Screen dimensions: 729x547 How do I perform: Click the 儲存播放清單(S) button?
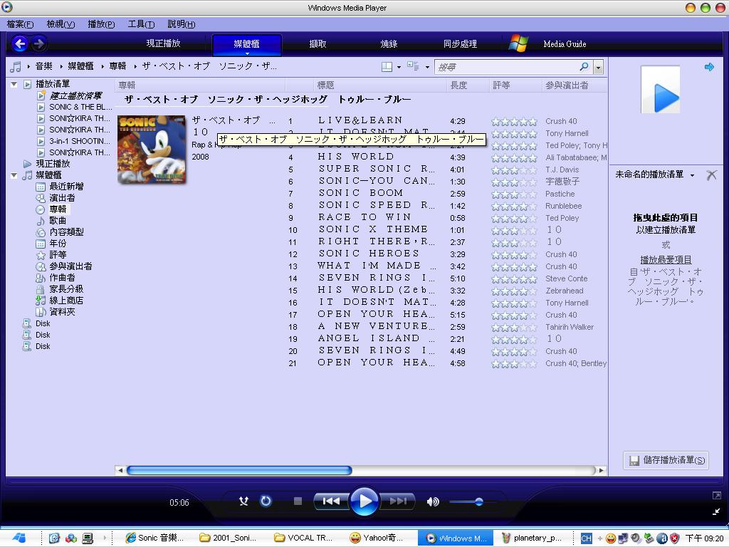point(665,460)
